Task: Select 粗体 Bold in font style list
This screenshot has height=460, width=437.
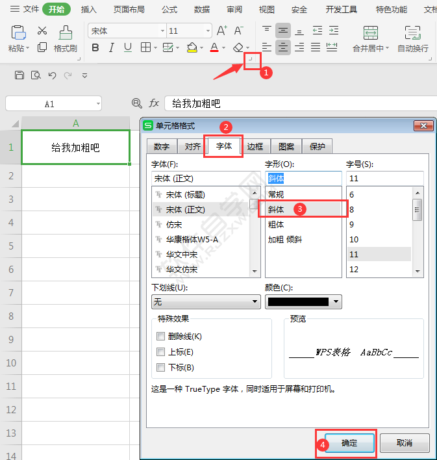Action: (x=276, y=225)
